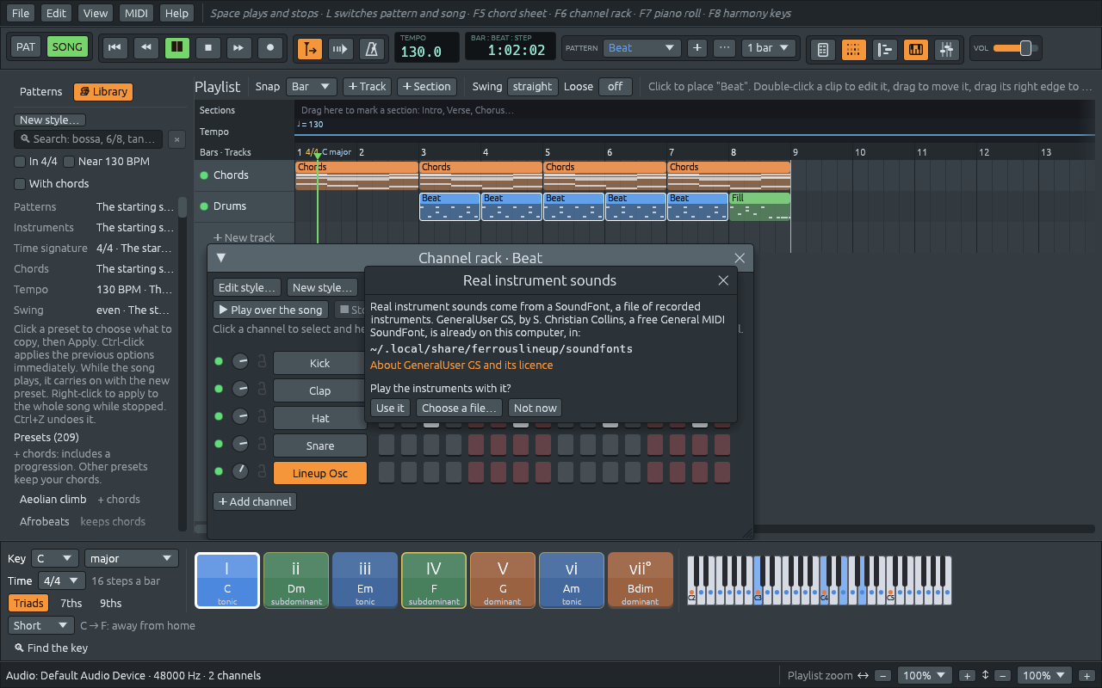
Task: Click the fast-forward transport button
Action: tap(239, 48)
